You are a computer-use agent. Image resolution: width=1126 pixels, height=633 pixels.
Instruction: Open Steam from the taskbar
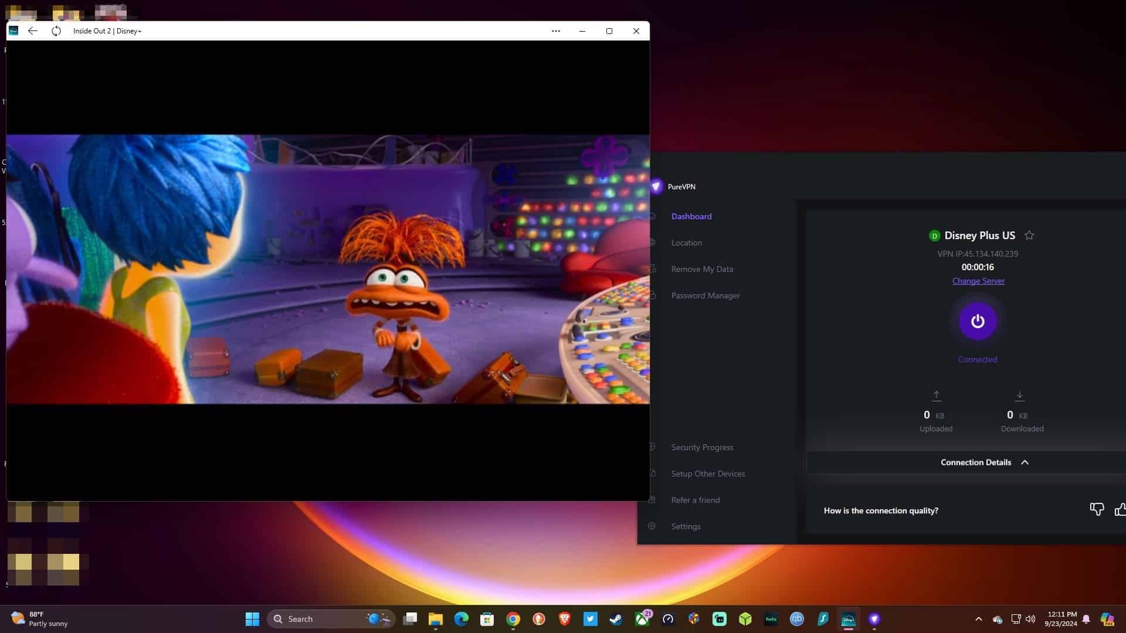pos(616,619)
